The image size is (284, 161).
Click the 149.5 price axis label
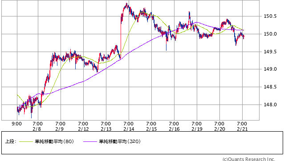[270, 52]
